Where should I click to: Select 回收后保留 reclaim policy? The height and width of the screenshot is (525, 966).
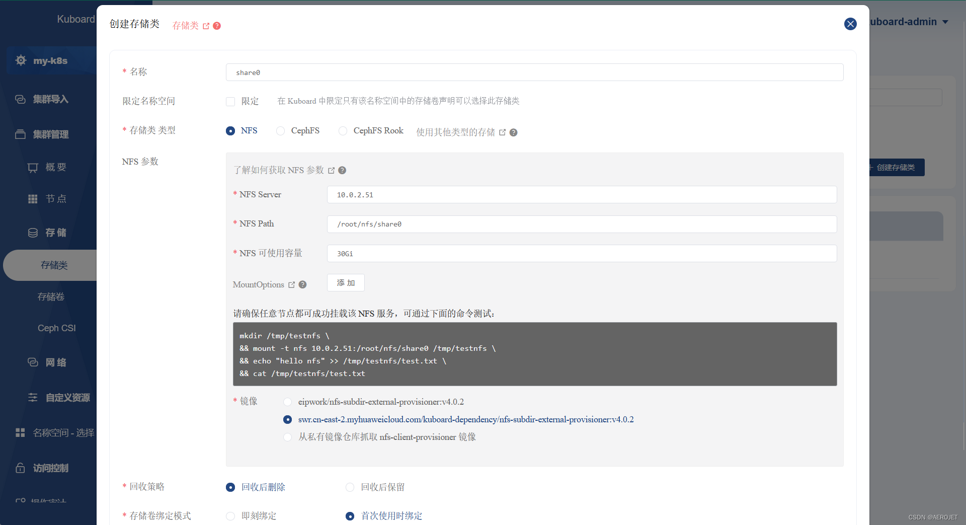[350, 487]
